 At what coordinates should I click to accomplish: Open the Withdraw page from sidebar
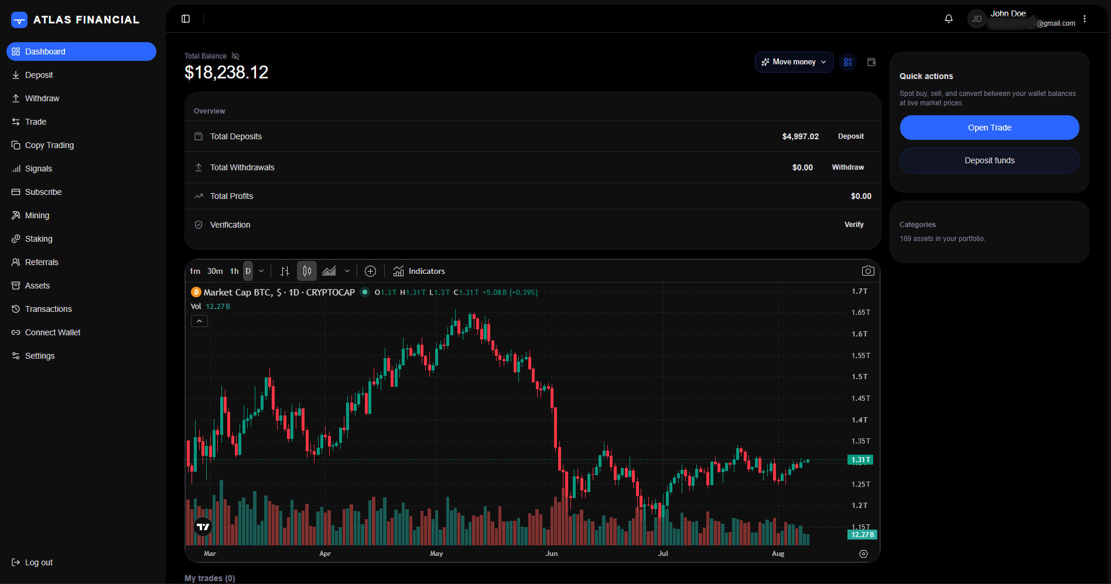click(81, 98)
